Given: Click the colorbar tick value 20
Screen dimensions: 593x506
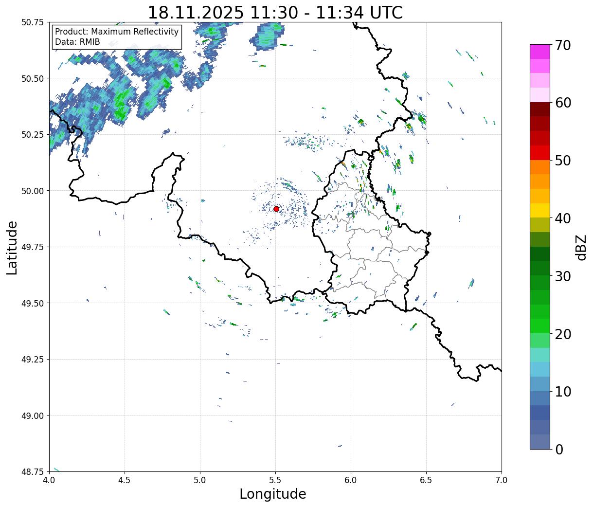Looking at the screenshot, I should (x=562, y=334).
